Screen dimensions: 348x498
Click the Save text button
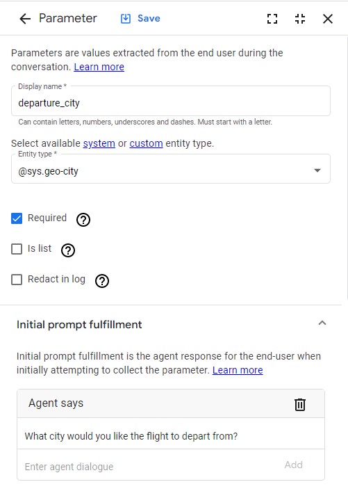pos(149,18)
